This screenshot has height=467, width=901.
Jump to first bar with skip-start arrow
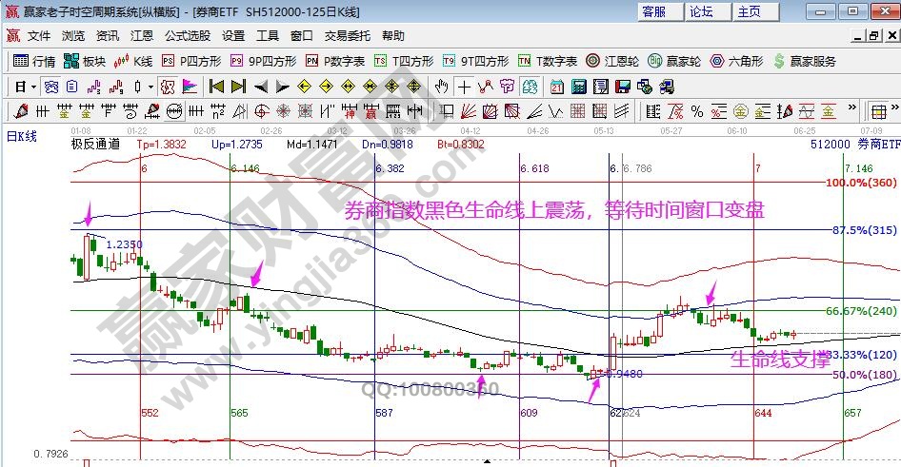click(217, 87)
